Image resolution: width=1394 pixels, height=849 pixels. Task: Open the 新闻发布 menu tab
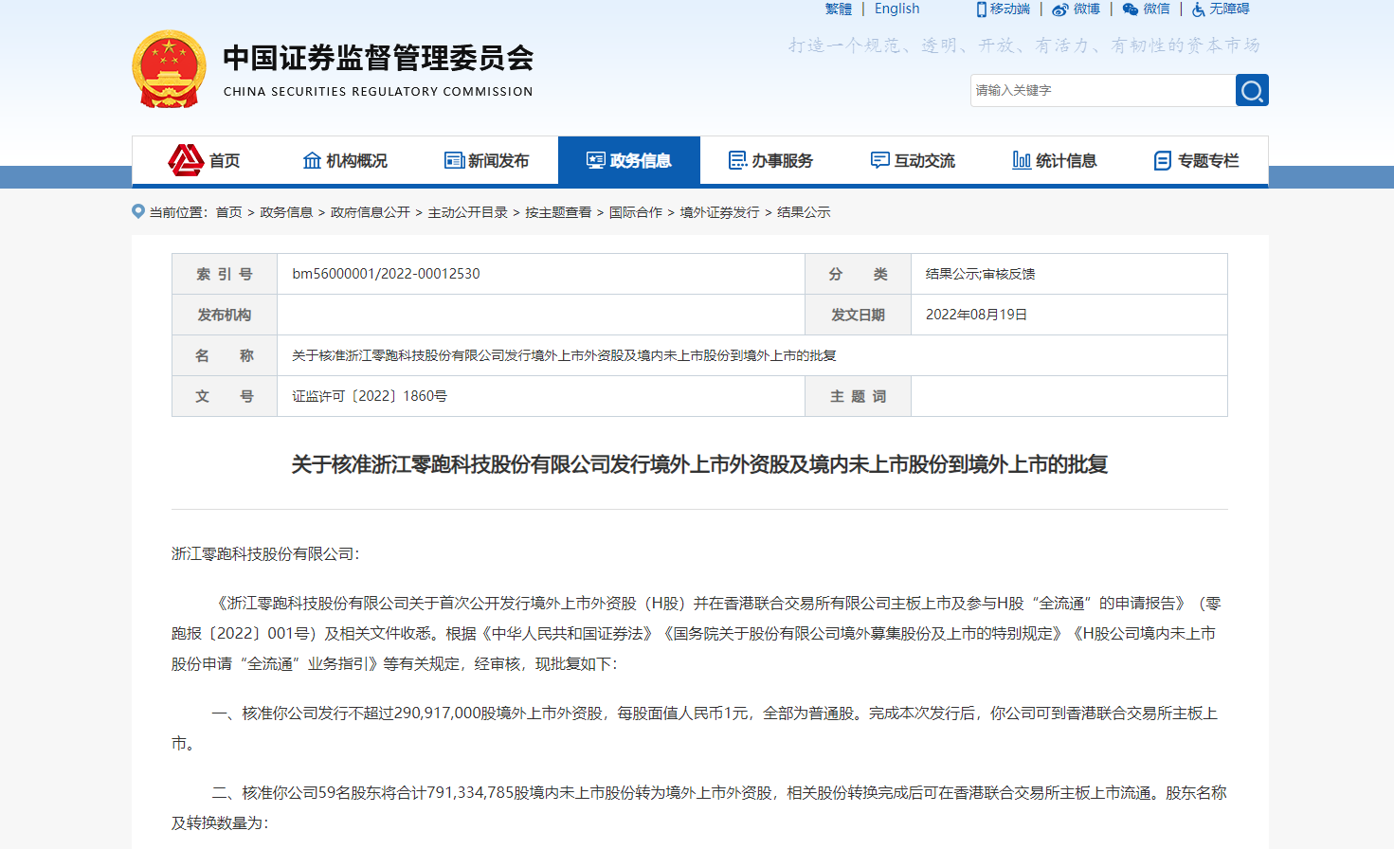click(487, 161)
